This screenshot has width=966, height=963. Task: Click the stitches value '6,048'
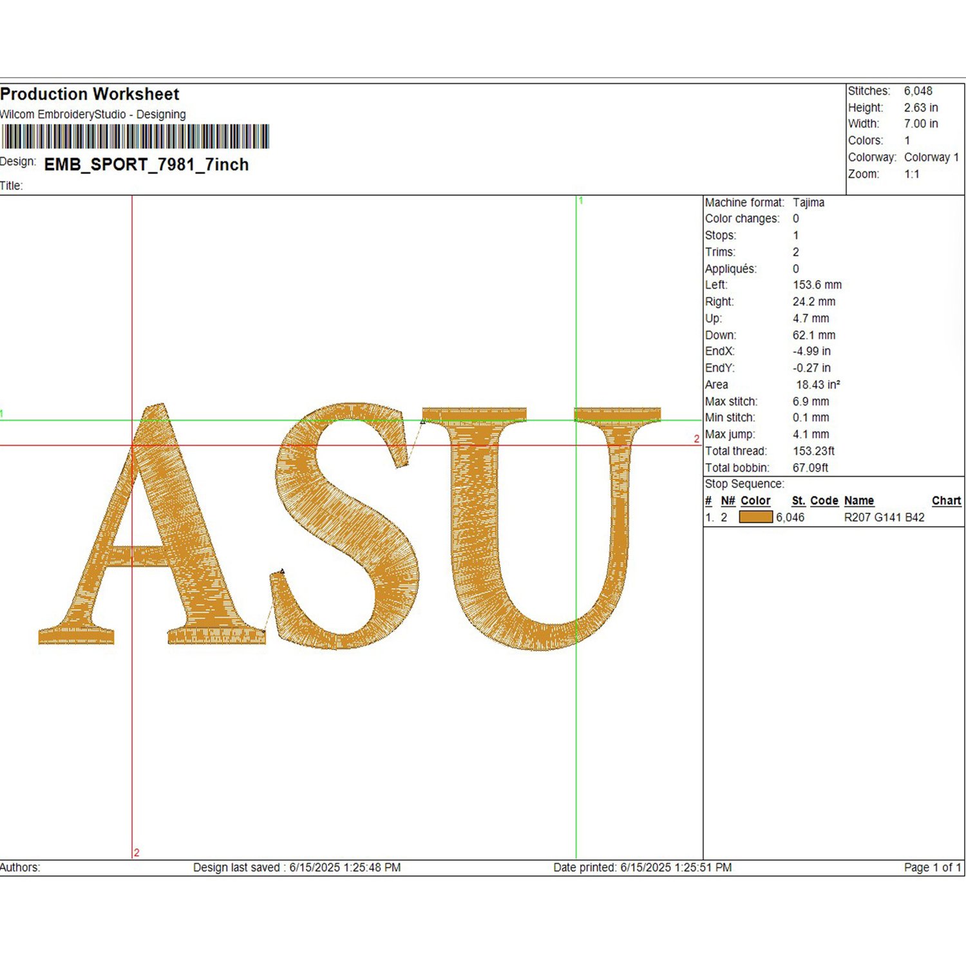point(918,91)
